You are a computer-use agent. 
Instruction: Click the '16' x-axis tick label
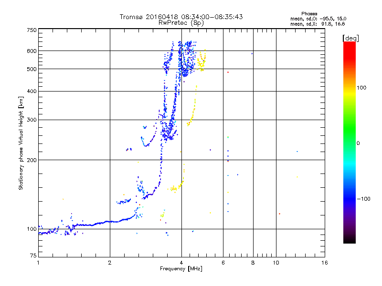click(325, 263)
